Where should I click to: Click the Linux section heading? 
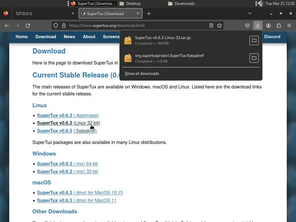click(x=39, y=105)
